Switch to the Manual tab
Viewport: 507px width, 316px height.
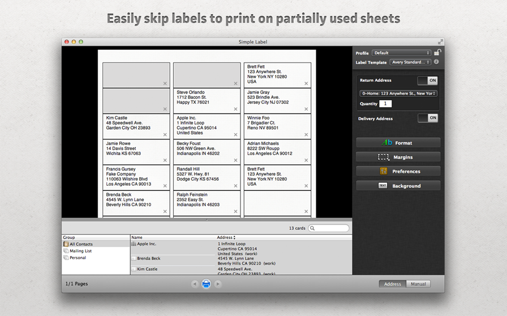[418, 284]
